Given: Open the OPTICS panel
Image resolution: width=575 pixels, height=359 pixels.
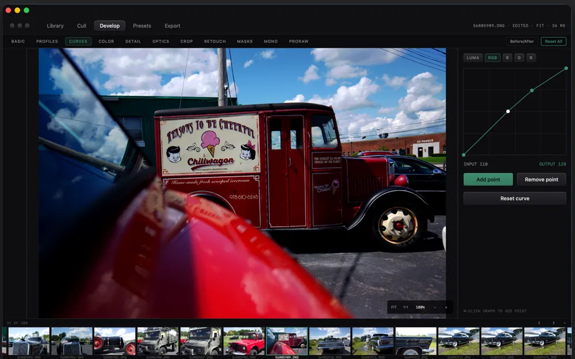Looking at the screenshot, I should point(160,41).
